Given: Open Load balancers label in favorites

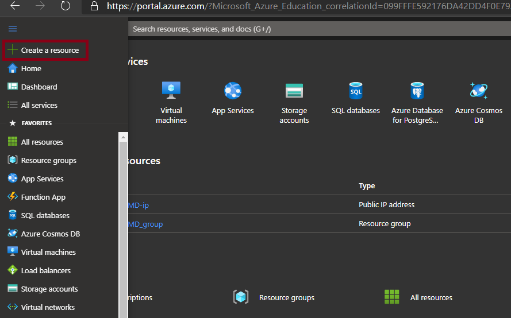Looking at the screenshot, I should [x=45, y=270].
